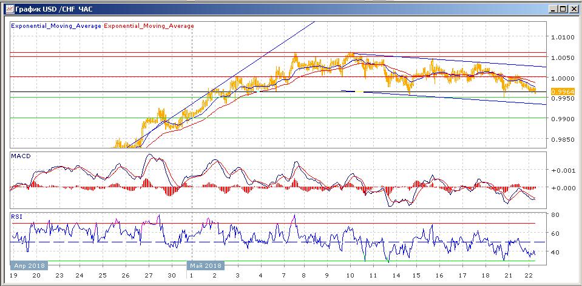Click the blue Exponential_Moving_Average legend label
Screen dimensions: 582x286
point(56,26)
